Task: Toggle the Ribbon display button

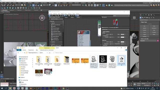Action: click(x=95, y=5)
